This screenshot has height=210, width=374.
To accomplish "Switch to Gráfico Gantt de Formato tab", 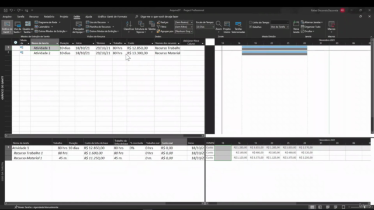I will 112,17.
